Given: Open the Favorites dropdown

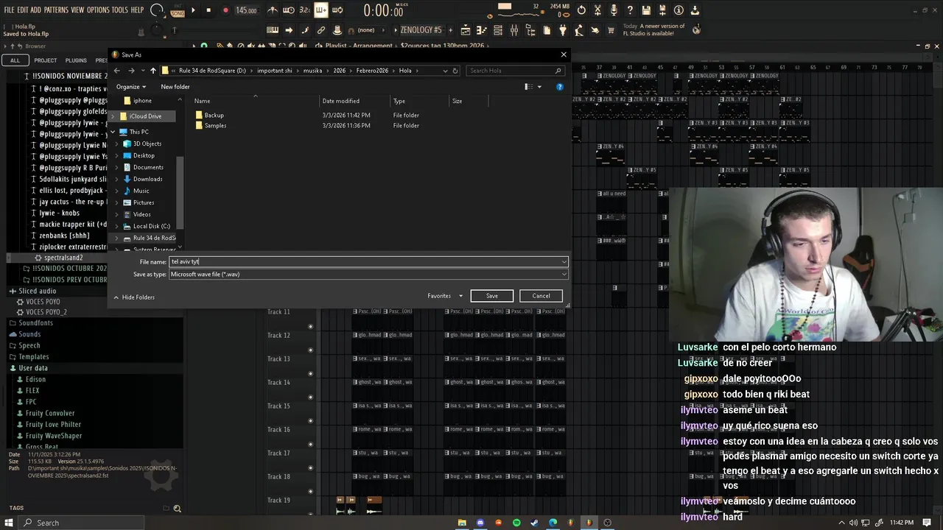Looking at the screenshot, I should (445, 296).
